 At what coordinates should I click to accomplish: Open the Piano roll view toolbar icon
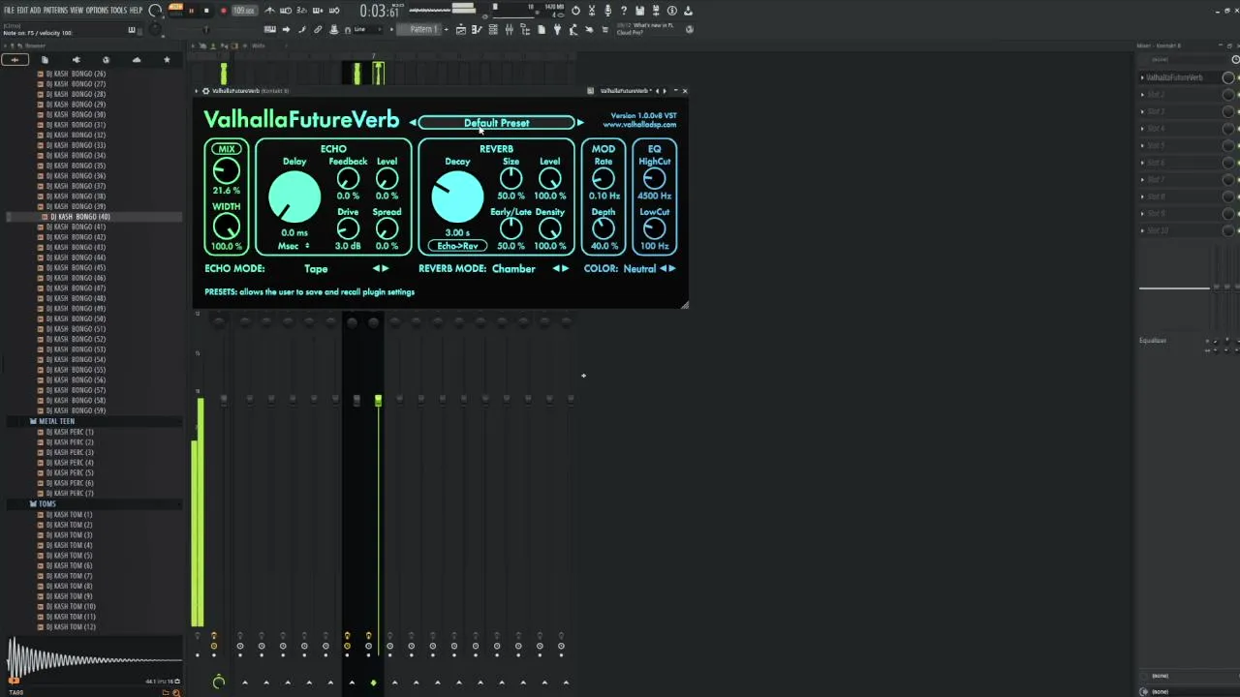coord(477,29)
